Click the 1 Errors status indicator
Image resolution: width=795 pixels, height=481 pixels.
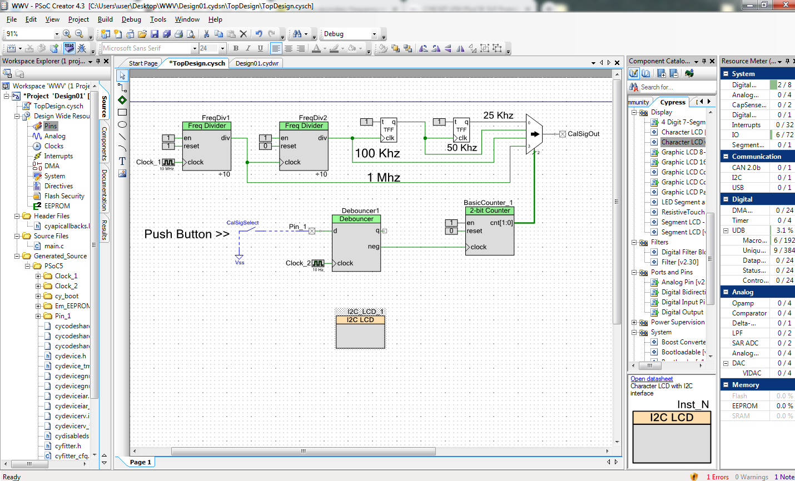click(x=717, y=477)
